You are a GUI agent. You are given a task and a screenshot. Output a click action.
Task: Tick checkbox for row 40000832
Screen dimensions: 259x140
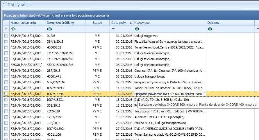[x=6, y=47]
